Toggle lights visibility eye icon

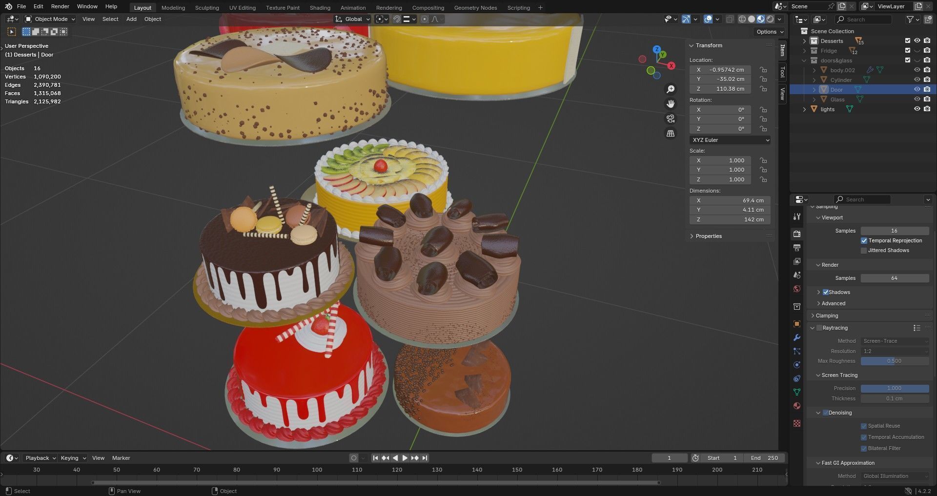pyautogui.click(x=917, y=109)
